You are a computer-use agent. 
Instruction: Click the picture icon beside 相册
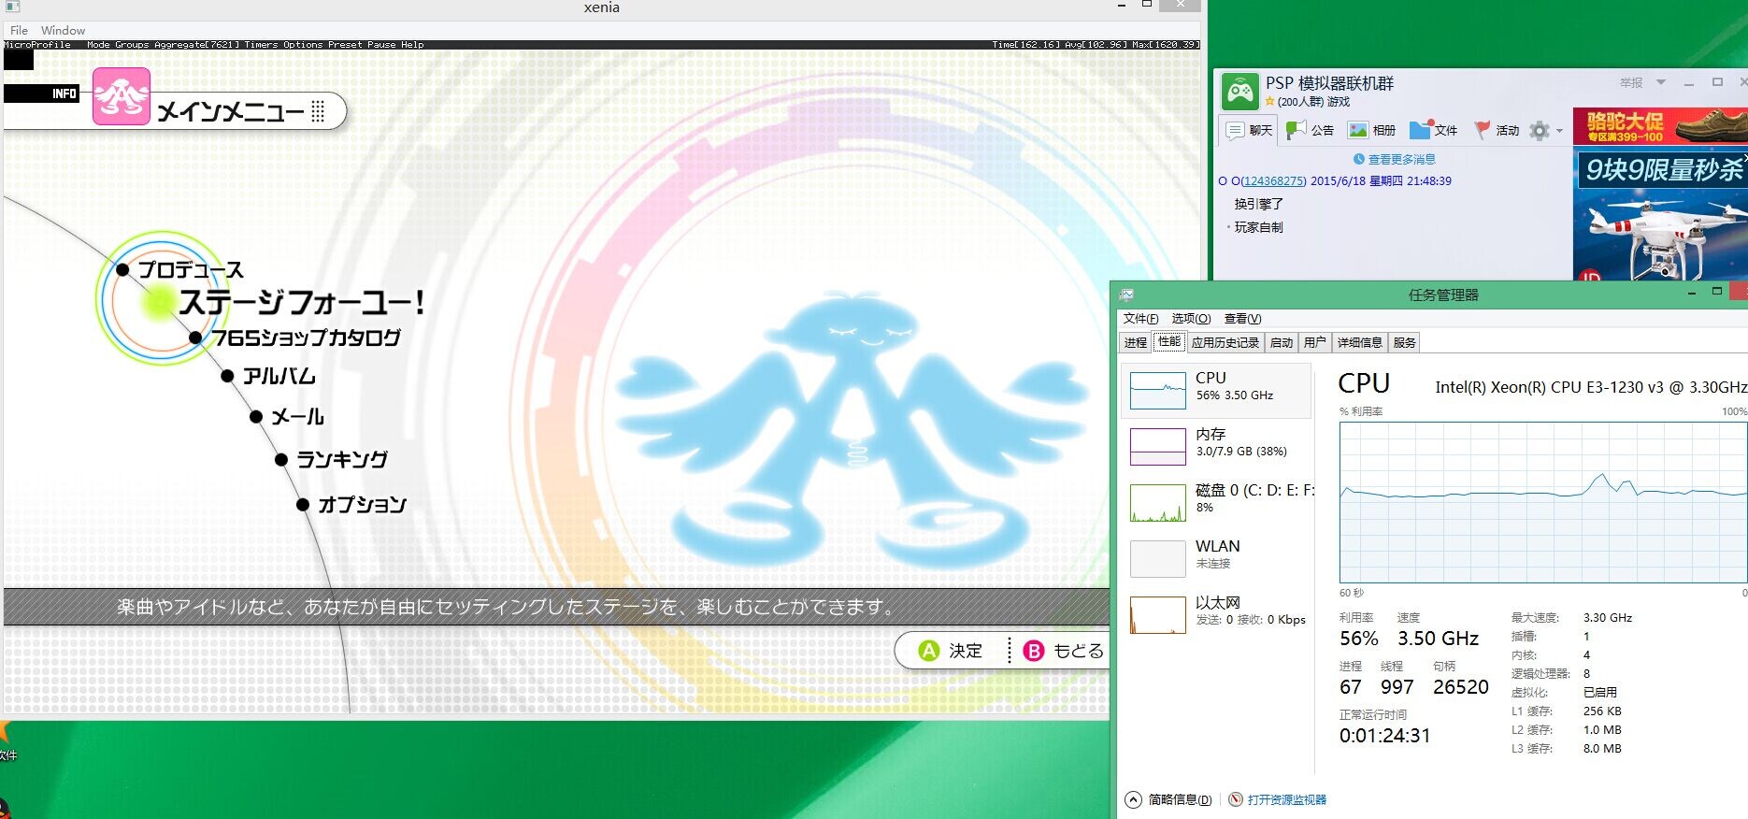[x=1358, y=130]
